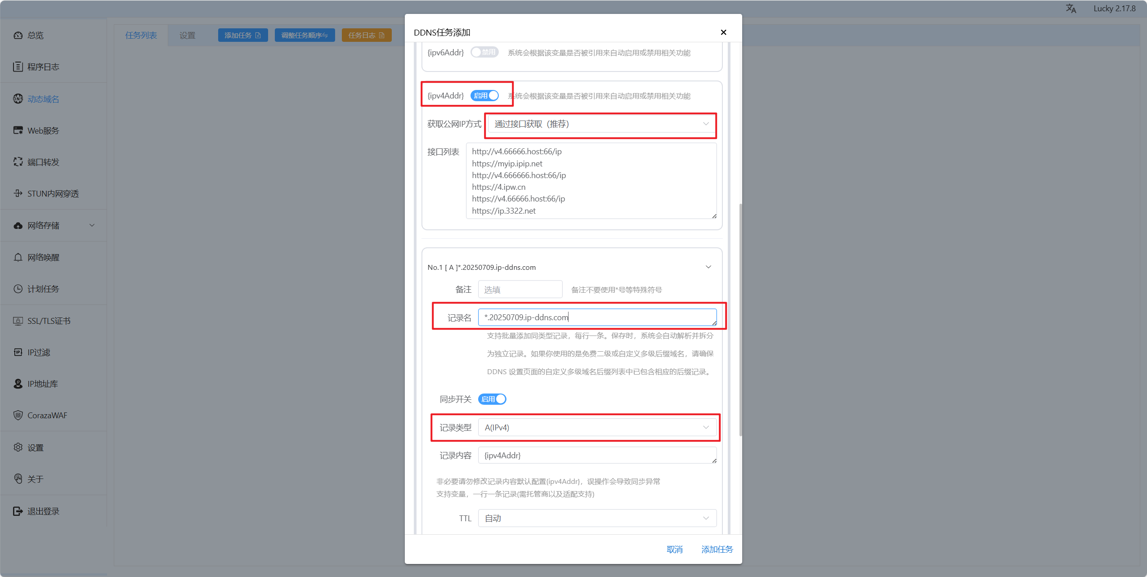
Task: Click the IP地址库 location icon
Action: coord(18,384)
